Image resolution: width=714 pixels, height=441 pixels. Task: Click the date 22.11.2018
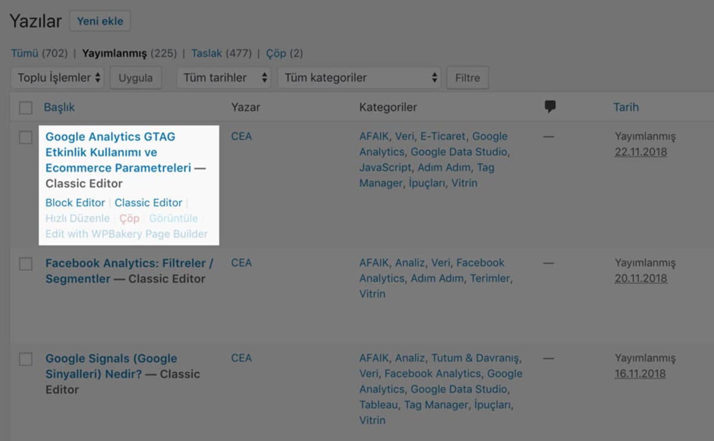[641, 152]
